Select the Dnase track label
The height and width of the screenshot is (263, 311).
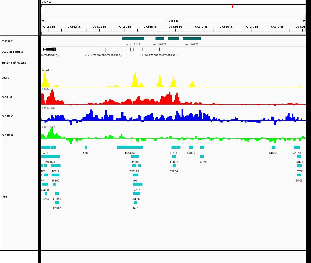point(5,78)
